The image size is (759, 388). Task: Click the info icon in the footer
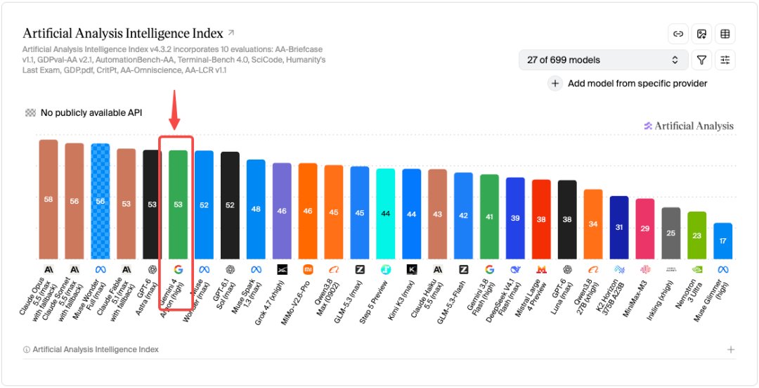26,350
